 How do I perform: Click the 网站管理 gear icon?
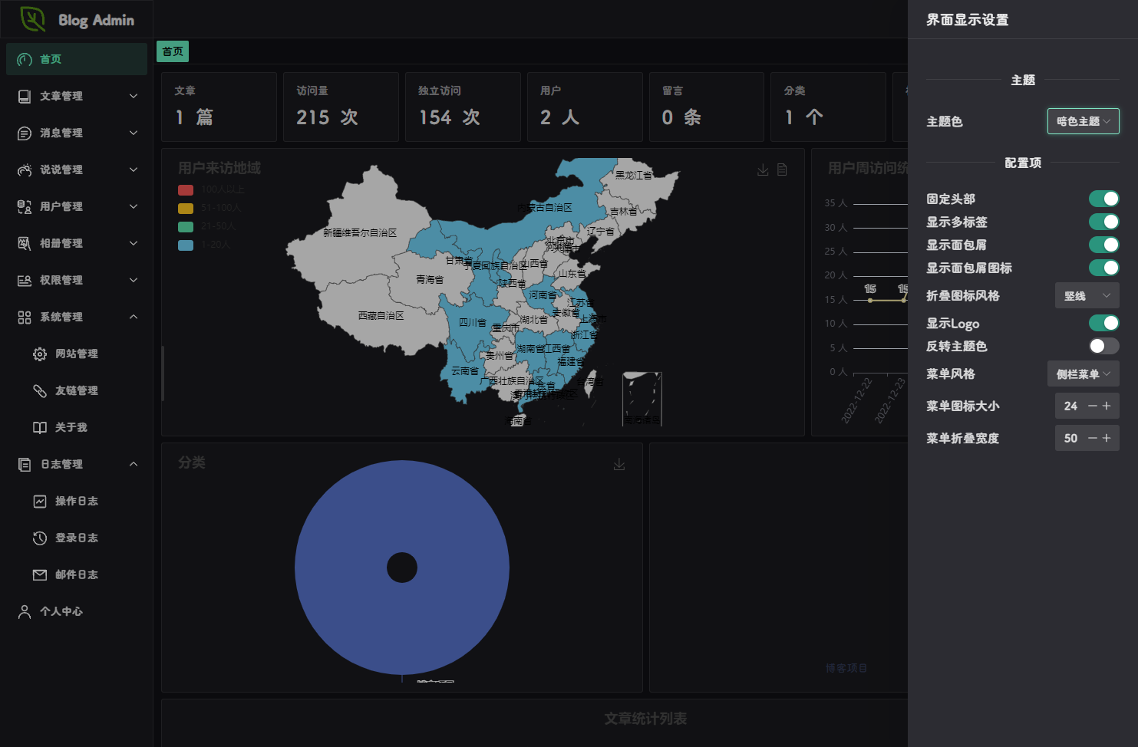click(x=40, y=354)
